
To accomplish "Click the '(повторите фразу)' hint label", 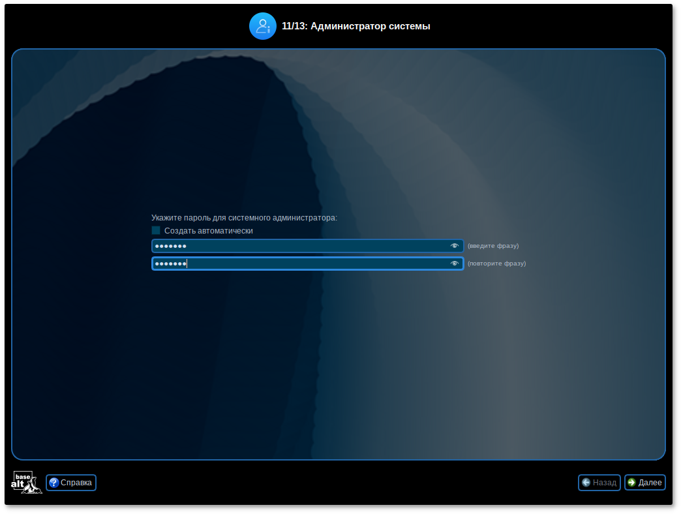I will click(496, 264).
